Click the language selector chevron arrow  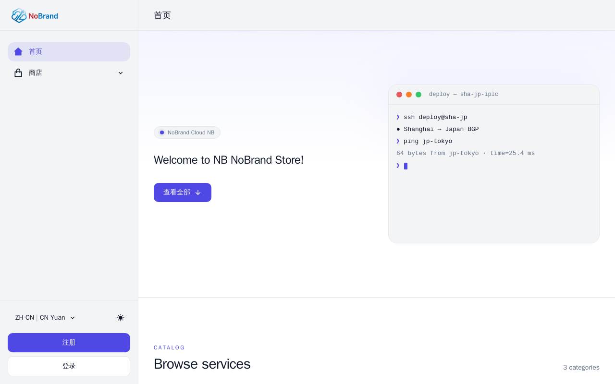pos(73,318)
